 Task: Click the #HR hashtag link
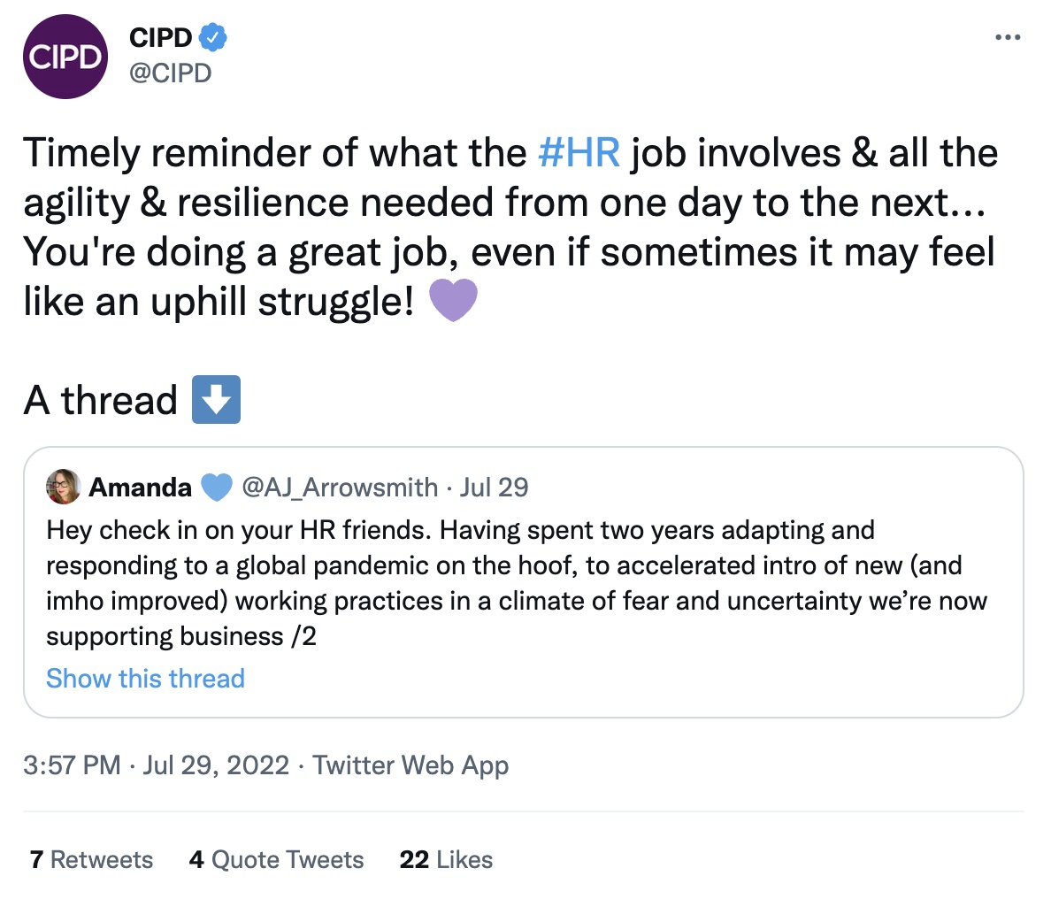(x=579, y=153)
